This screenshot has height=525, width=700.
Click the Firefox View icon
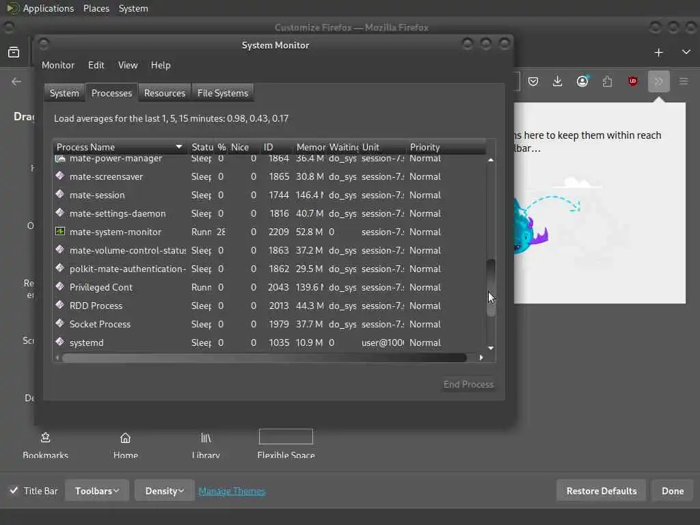(x=14, y=52)
